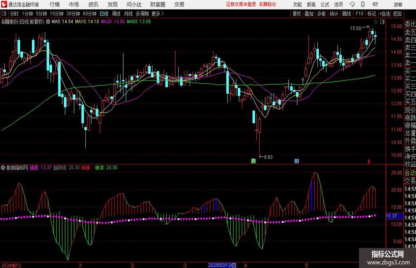The image size is (416, 268).
Task: Open the mobile phone icon
Action: pos(363,4)
